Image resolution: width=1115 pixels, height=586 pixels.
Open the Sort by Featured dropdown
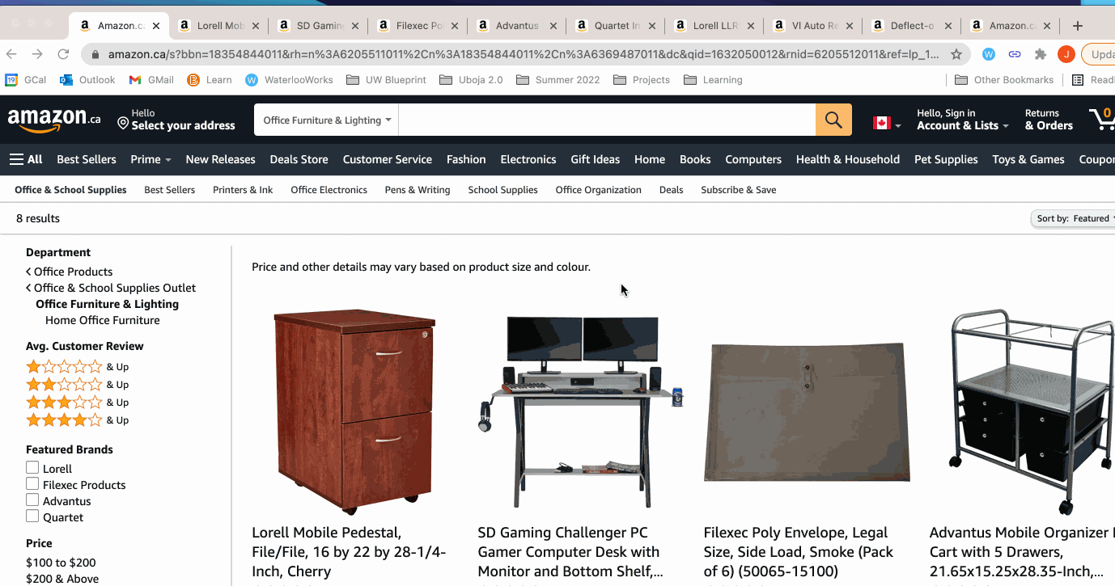coord(1074,218)
